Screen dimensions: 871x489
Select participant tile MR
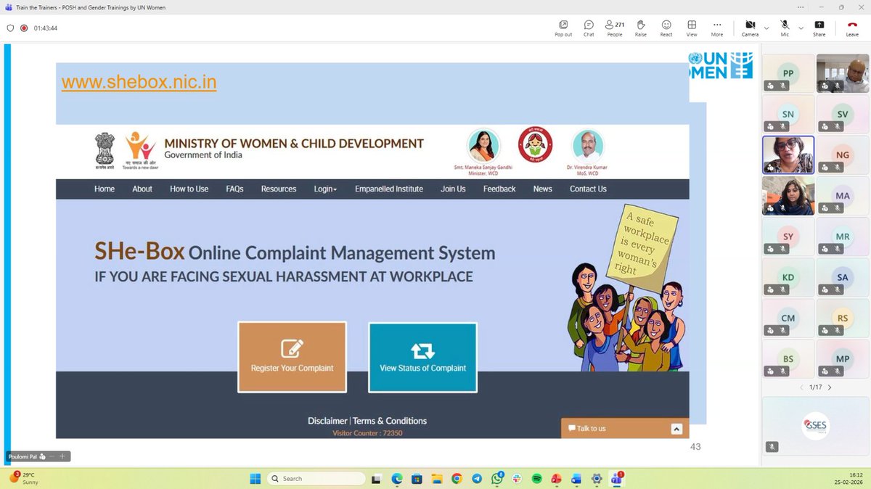click(x=843, y=237)
